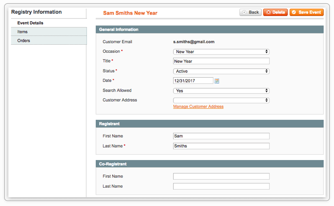The height and width of the screenshot is (206, 334).
Task: Click the General Information section header
Action: coord(210,30)
